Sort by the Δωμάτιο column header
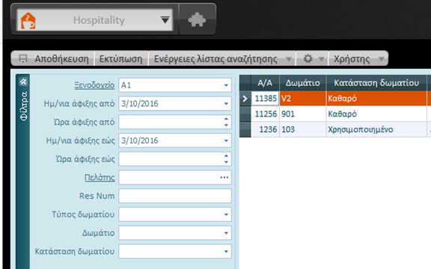This screenshot has width=431, height=269. tap(302, 83)
